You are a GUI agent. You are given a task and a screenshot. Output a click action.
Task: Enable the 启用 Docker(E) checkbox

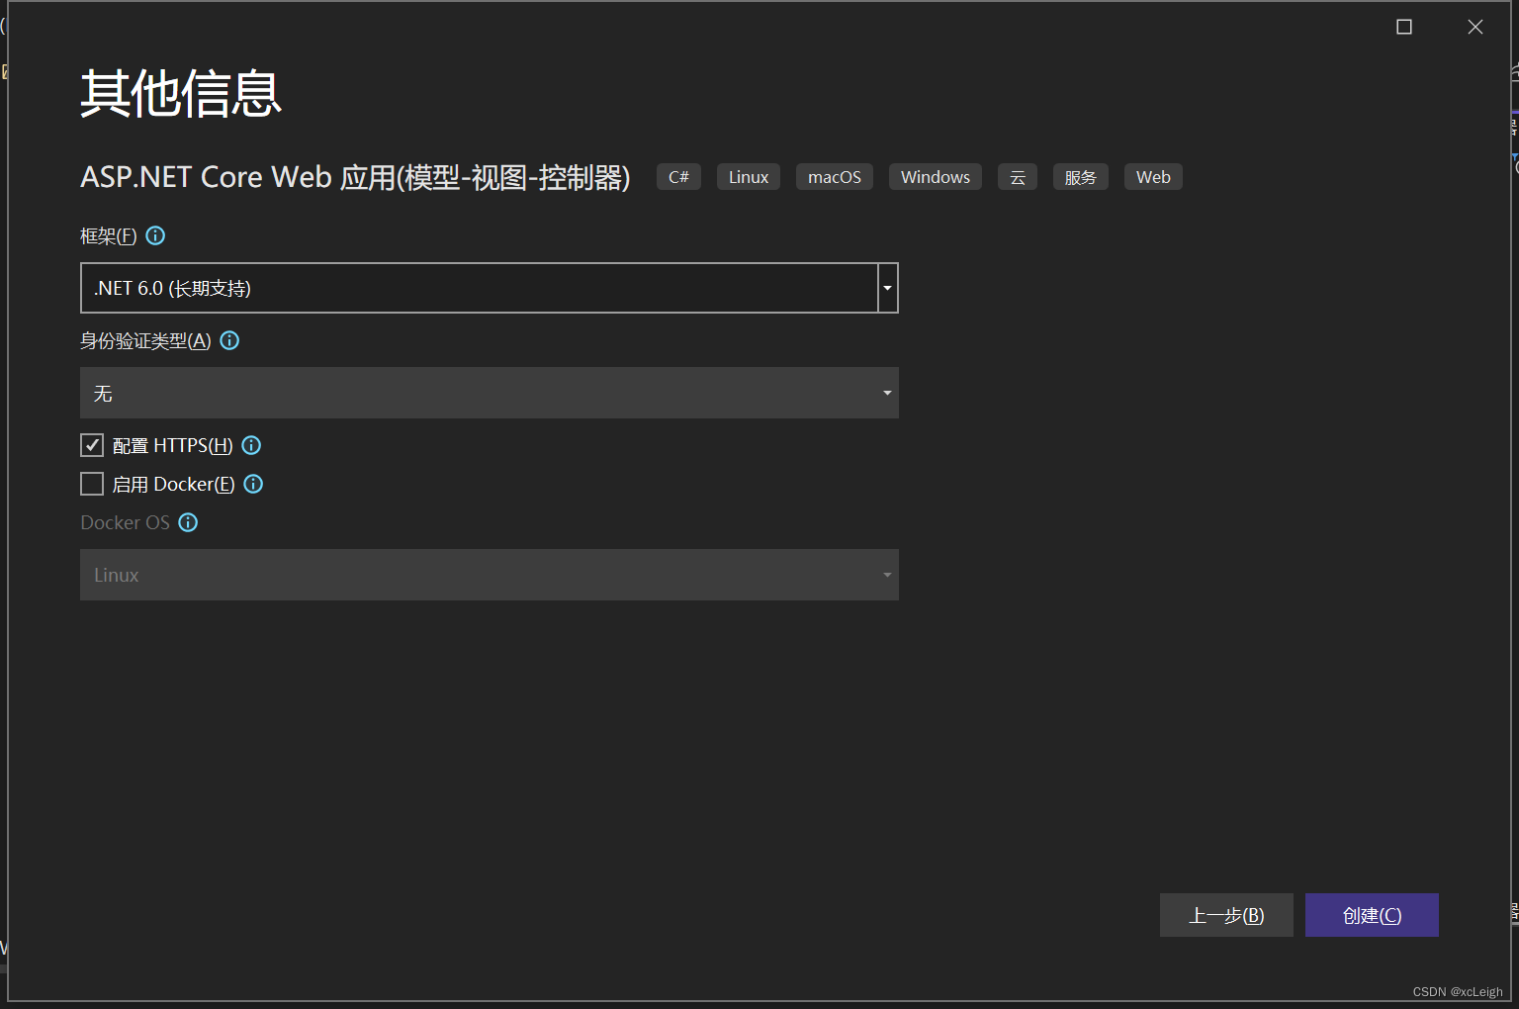92,484
